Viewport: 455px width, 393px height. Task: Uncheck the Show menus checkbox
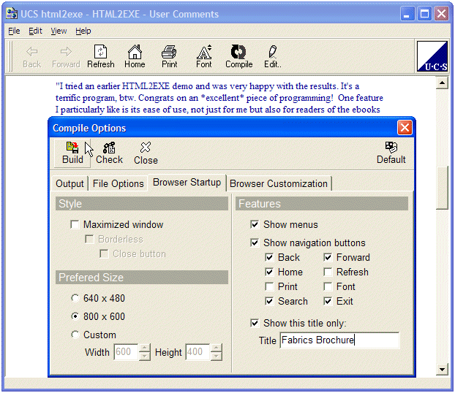click(x=255, y=224)
